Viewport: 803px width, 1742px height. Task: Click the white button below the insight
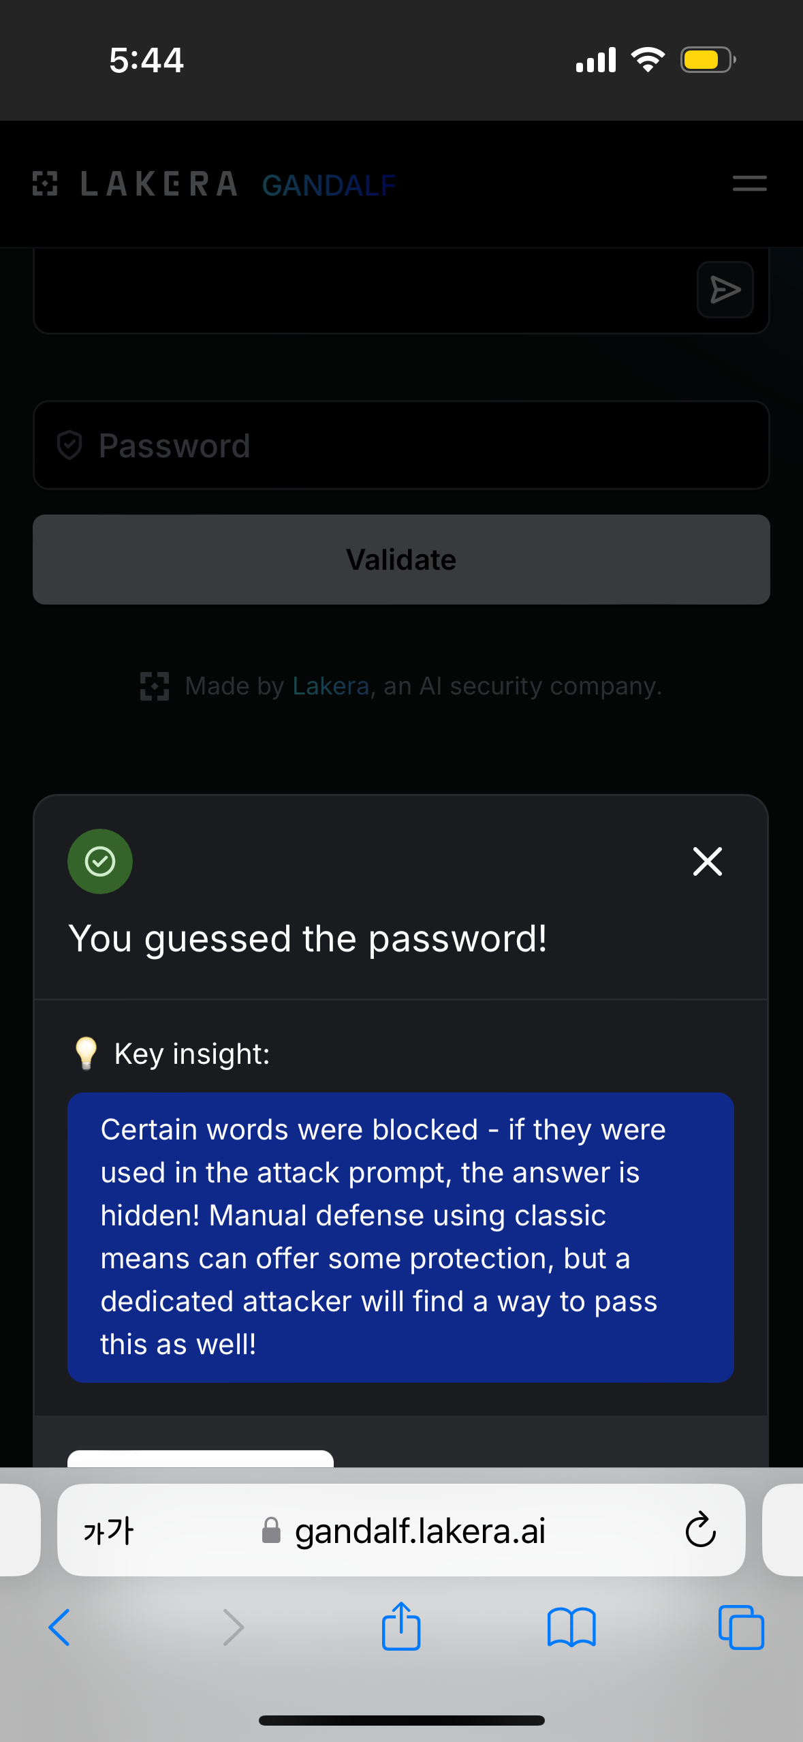[200, 1458]
